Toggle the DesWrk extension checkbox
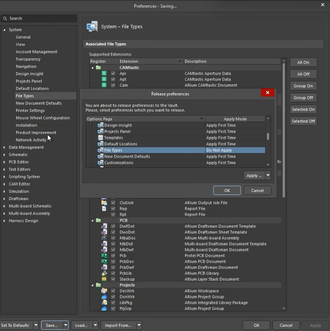Viewport: 330px width, 331px height. tap(113, 291)
